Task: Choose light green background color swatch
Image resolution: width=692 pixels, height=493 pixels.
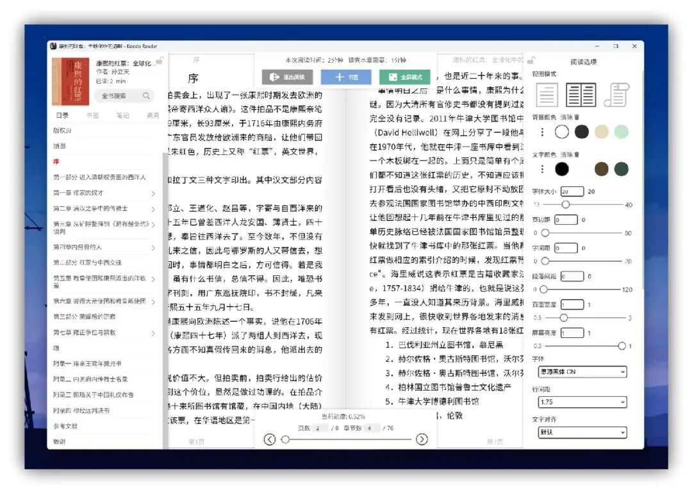Action: (x=622, y=132)
